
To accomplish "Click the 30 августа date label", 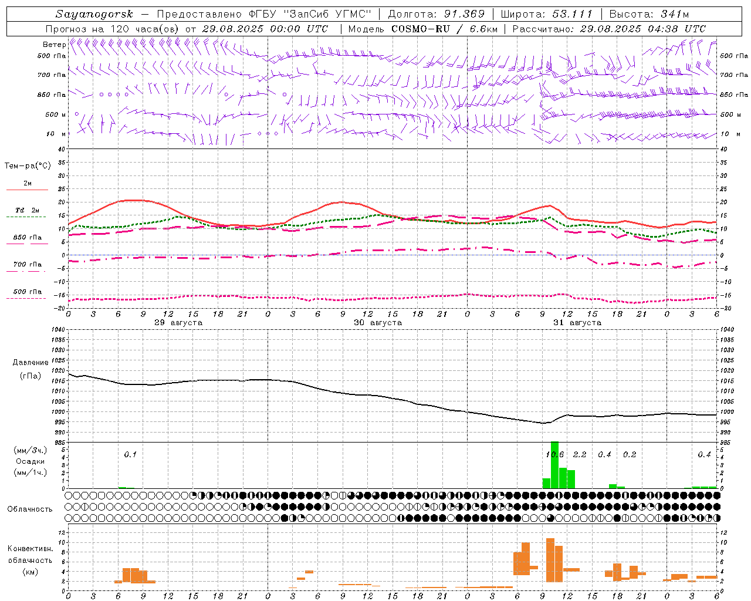I will click(x=378, y=323).
